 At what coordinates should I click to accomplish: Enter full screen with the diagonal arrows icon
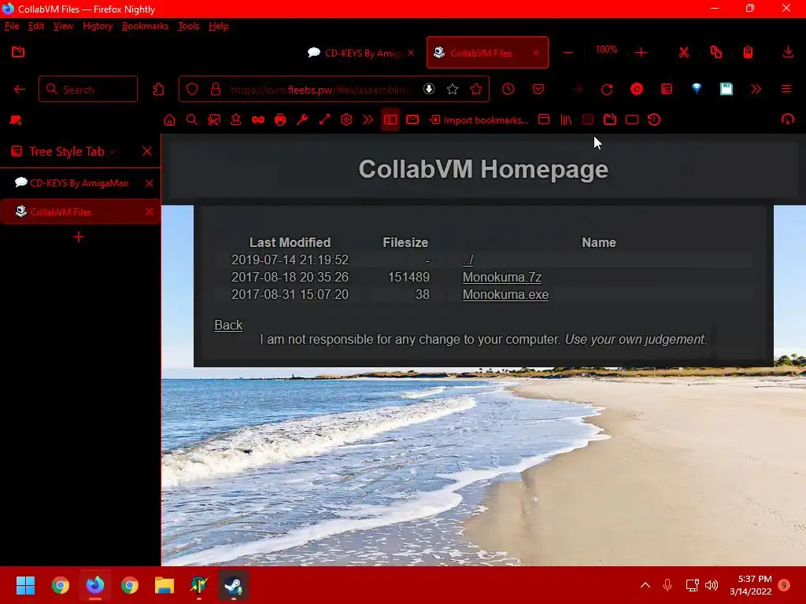[324, 120]
